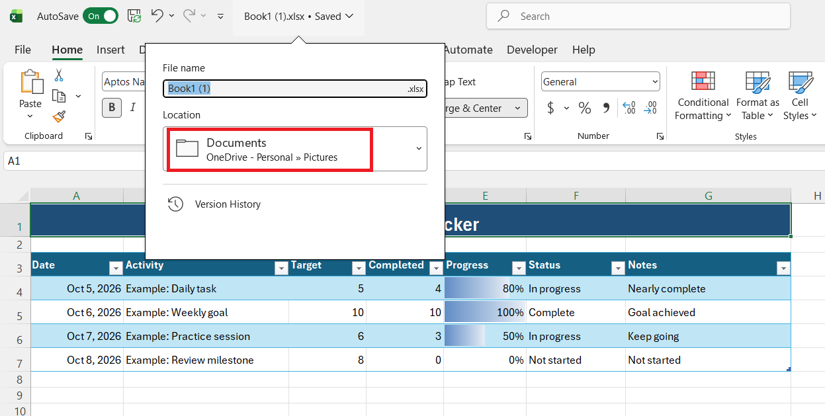Viewport: 825px width, 416px height.
Task: Open Number format dialog launcher
Action: coord(660,136)
